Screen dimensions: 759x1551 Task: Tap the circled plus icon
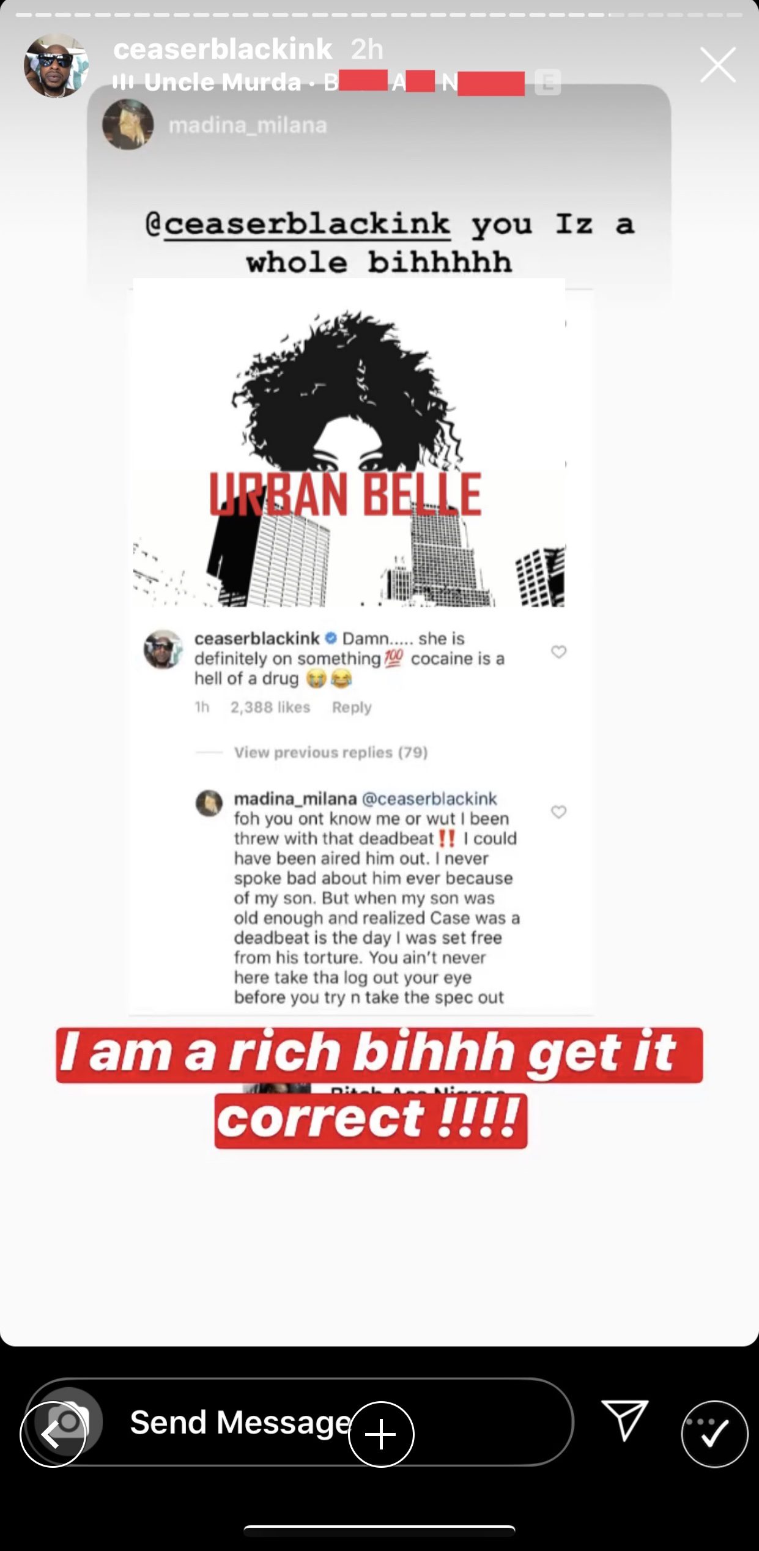[x=381, y=1434]
